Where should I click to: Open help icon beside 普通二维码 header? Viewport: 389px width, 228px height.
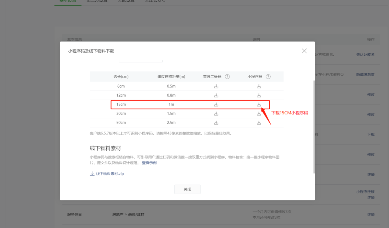(227, 77)
